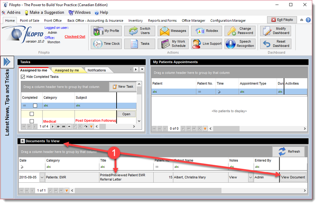Select Notifications tab in Tasks
The height and width of the screenshot is (205, 318).
[x=97, y=70]
